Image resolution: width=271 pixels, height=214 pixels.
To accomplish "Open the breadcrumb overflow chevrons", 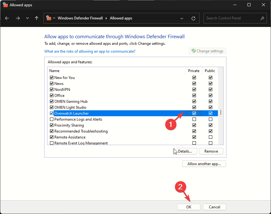I will pyautogui.click(x=54, y=18).
